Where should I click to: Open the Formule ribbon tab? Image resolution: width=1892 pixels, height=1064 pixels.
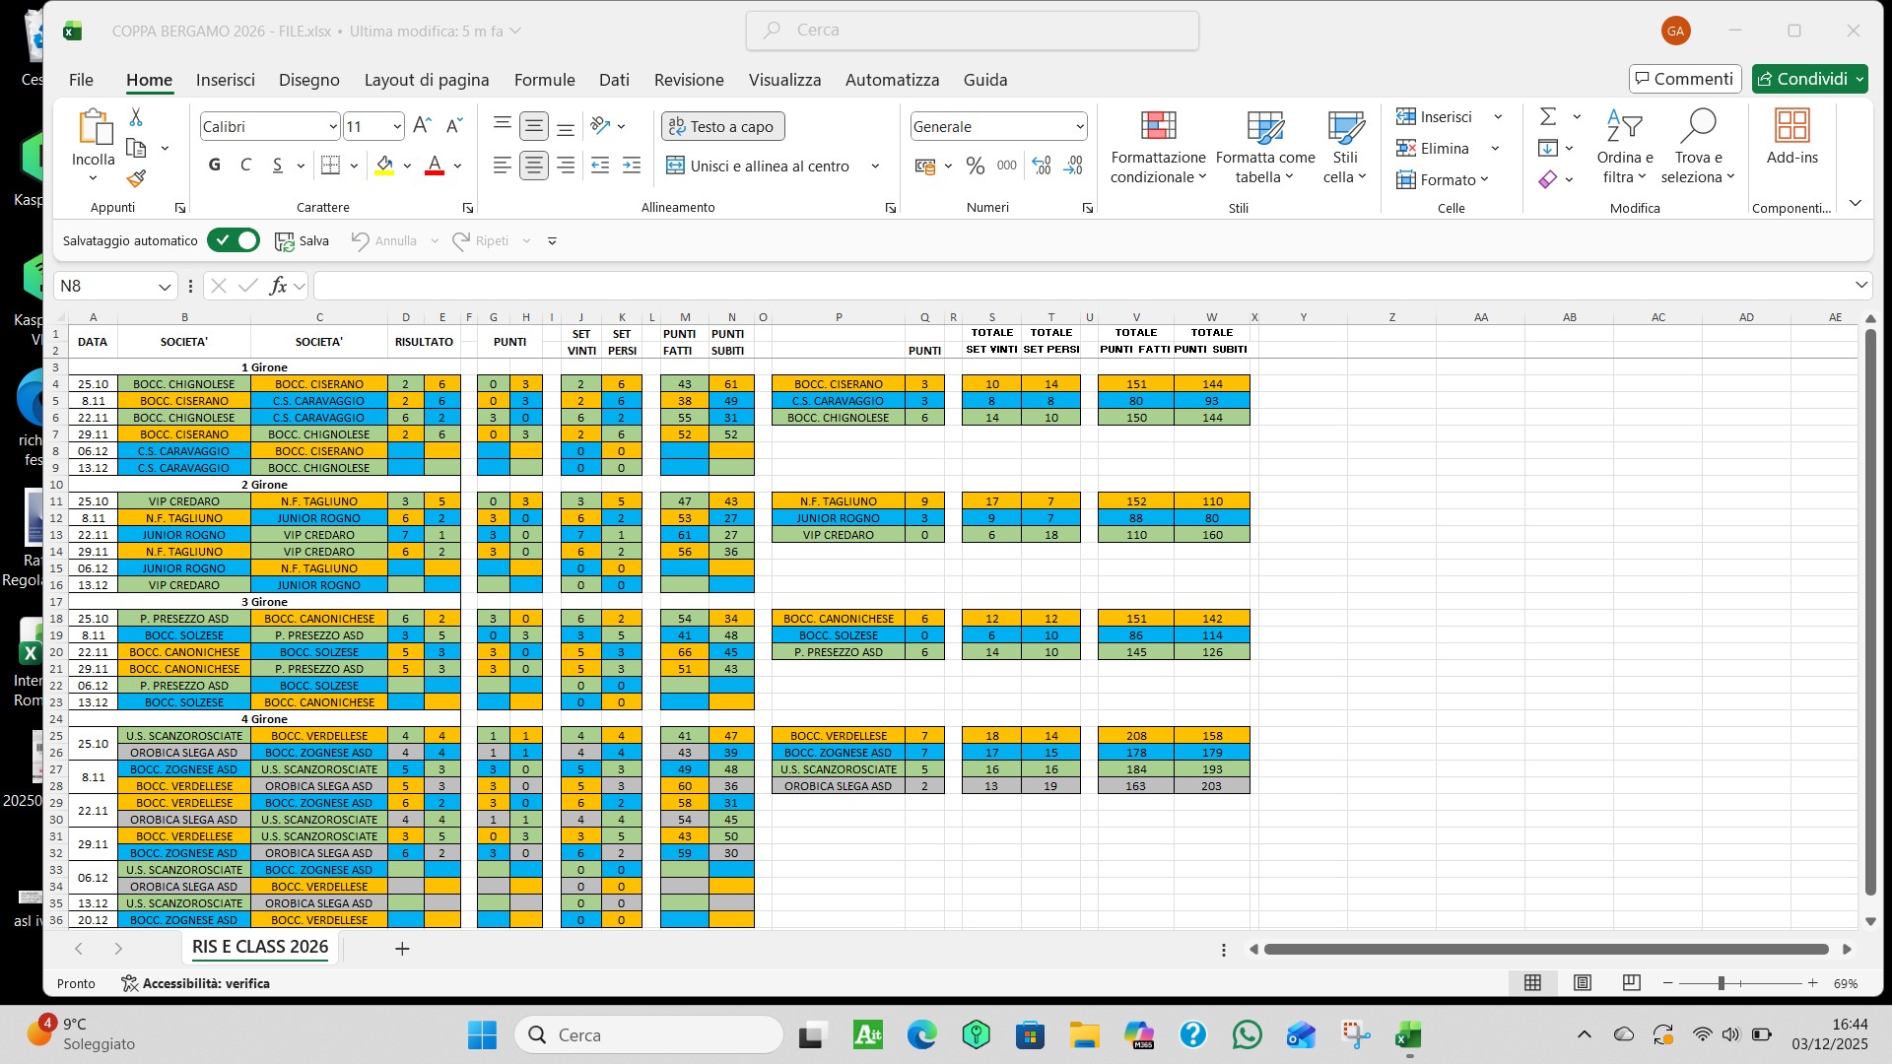pos(544,80)
